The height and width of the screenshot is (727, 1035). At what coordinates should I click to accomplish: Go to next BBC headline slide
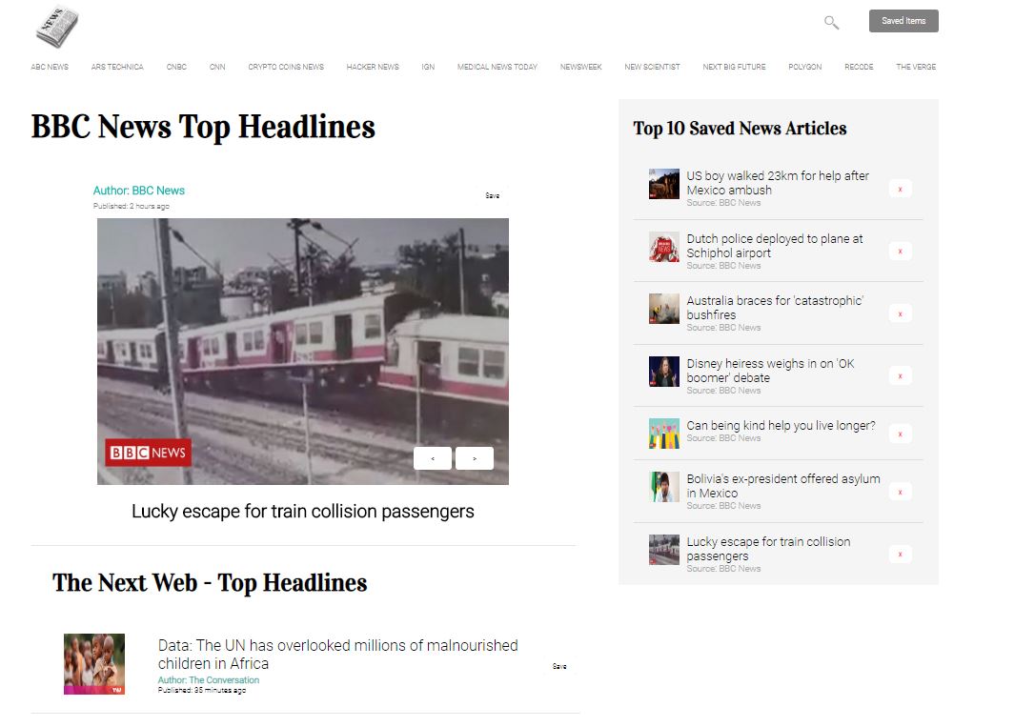point(475,458)
